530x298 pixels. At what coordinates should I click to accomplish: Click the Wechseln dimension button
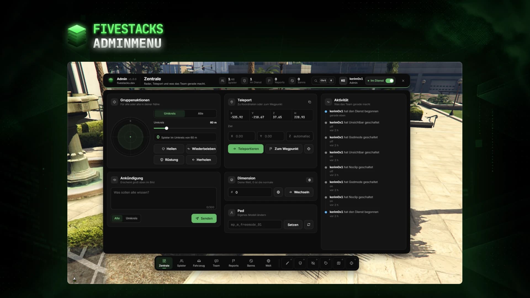299,192
